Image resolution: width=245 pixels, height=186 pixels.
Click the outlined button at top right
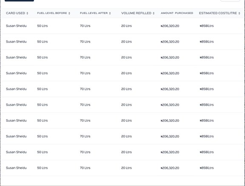(230, 0)
